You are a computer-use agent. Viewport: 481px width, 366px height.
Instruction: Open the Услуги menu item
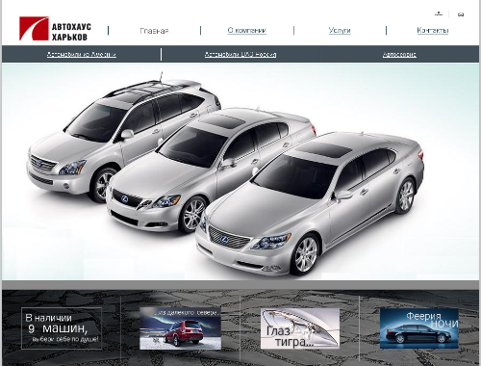(x=340, y=31)
